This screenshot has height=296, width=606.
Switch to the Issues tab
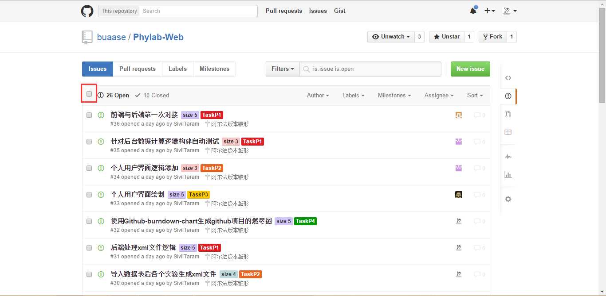click(x=98, y=69)
